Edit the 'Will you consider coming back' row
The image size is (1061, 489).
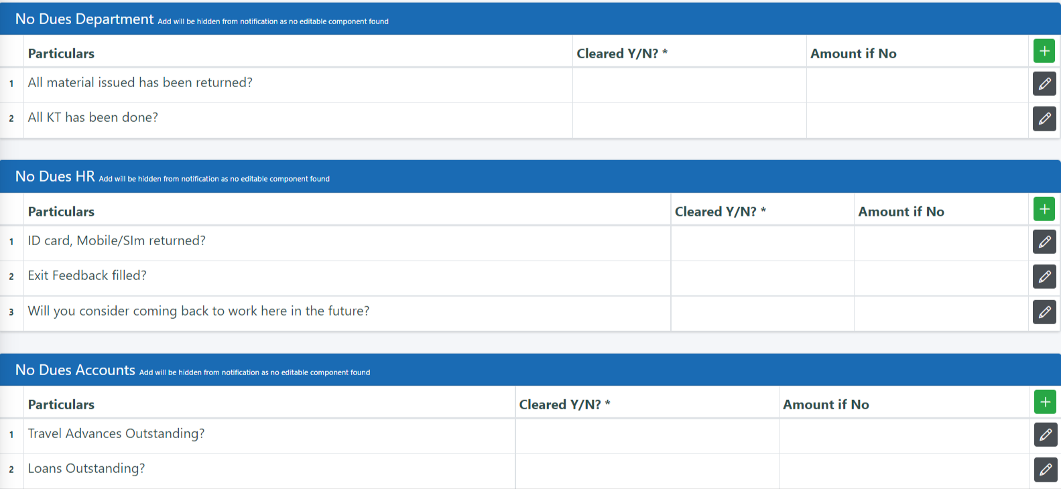tap(1044, 312)
